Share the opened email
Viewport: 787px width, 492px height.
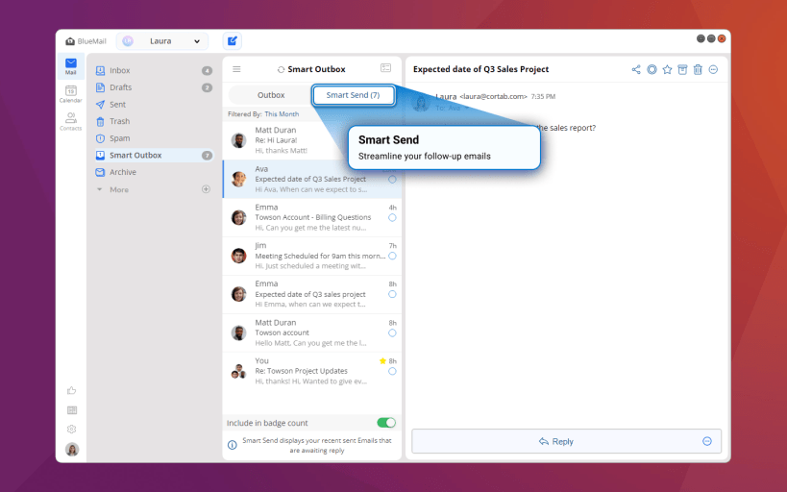(x=636, y=70)
